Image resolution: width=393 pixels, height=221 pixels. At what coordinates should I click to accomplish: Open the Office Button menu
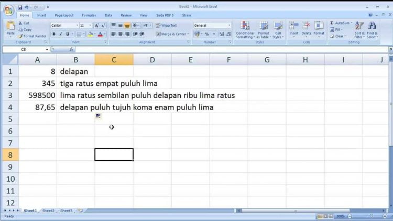pyautogui.click(x=9, y=10)
